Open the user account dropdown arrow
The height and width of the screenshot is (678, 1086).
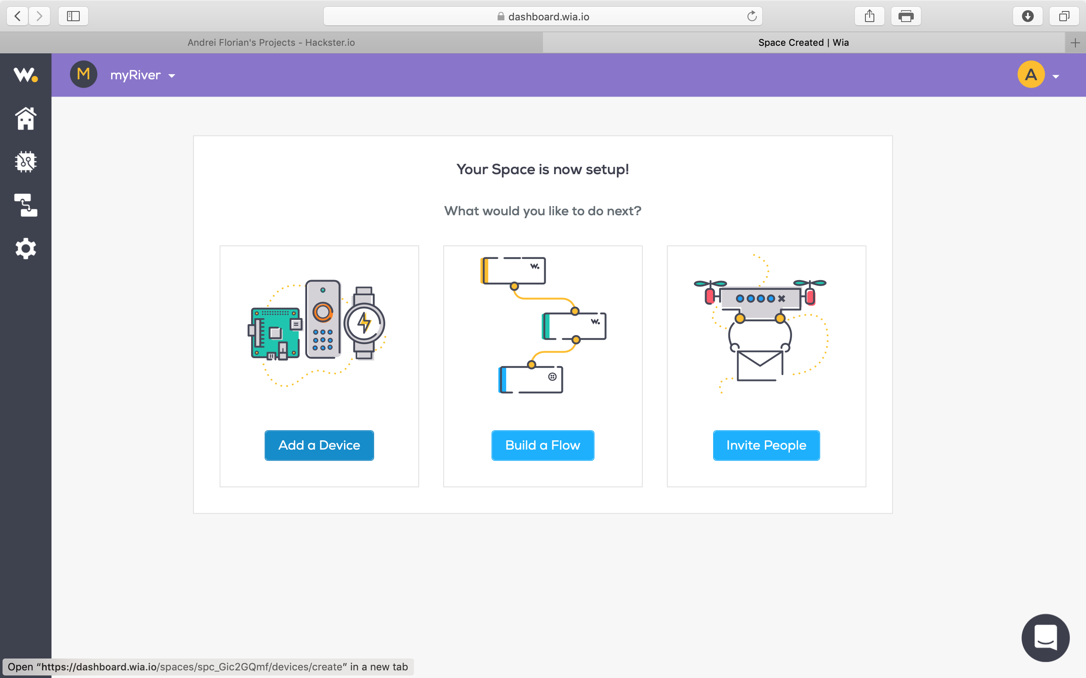(x=1055, y=77)
